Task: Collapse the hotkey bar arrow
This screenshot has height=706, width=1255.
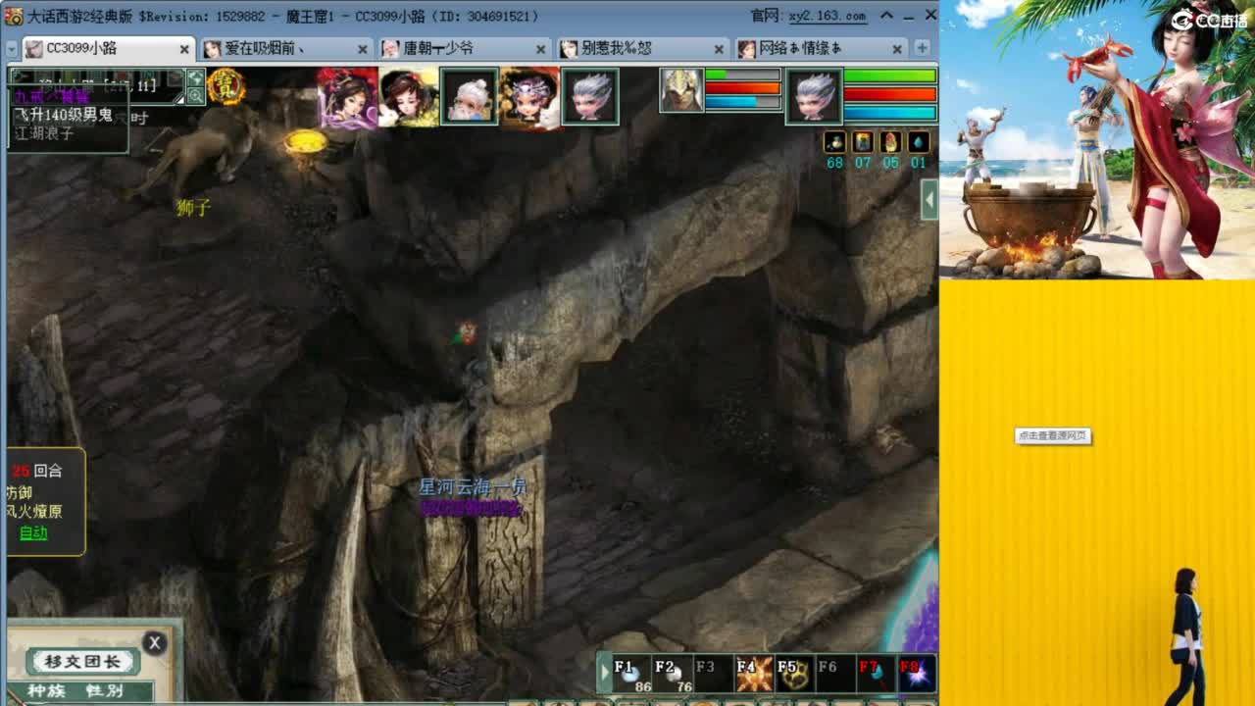Action: click(605, 674)
